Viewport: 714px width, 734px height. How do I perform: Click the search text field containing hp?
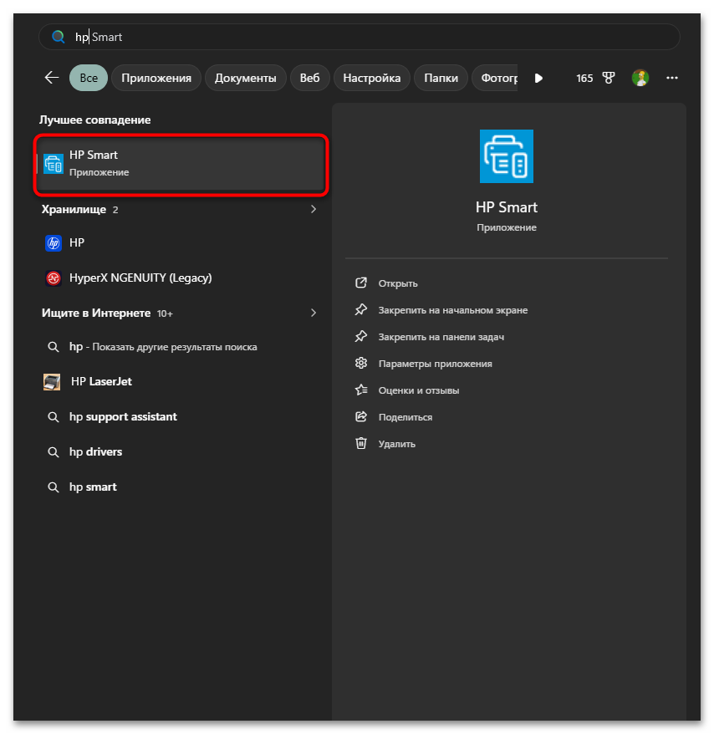tap(359, 37)
